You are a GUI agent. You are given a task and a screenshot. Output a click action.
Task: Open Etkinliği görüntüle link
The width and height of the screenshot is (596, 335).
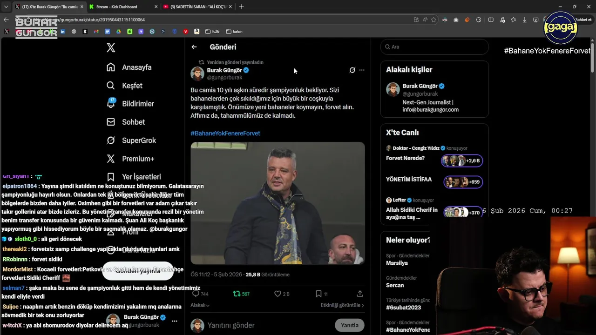[x=342, y=305]
